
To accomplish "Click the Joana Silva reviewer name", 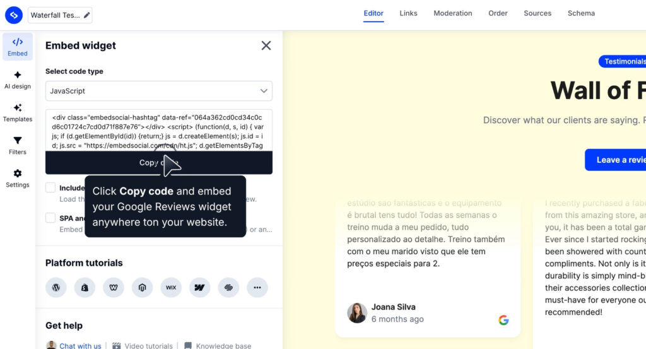I will [x=394, y=307].
